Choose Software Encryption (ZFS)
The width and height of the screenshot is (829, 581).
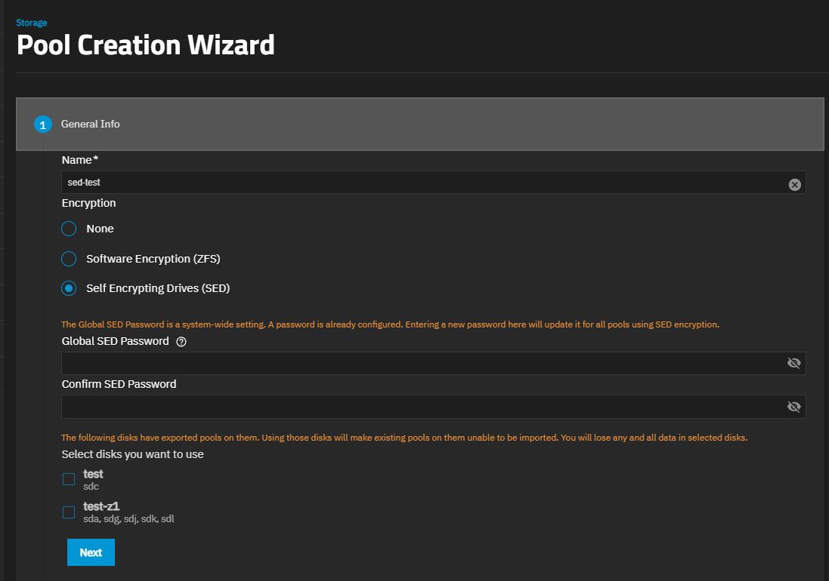coord(68,258)
